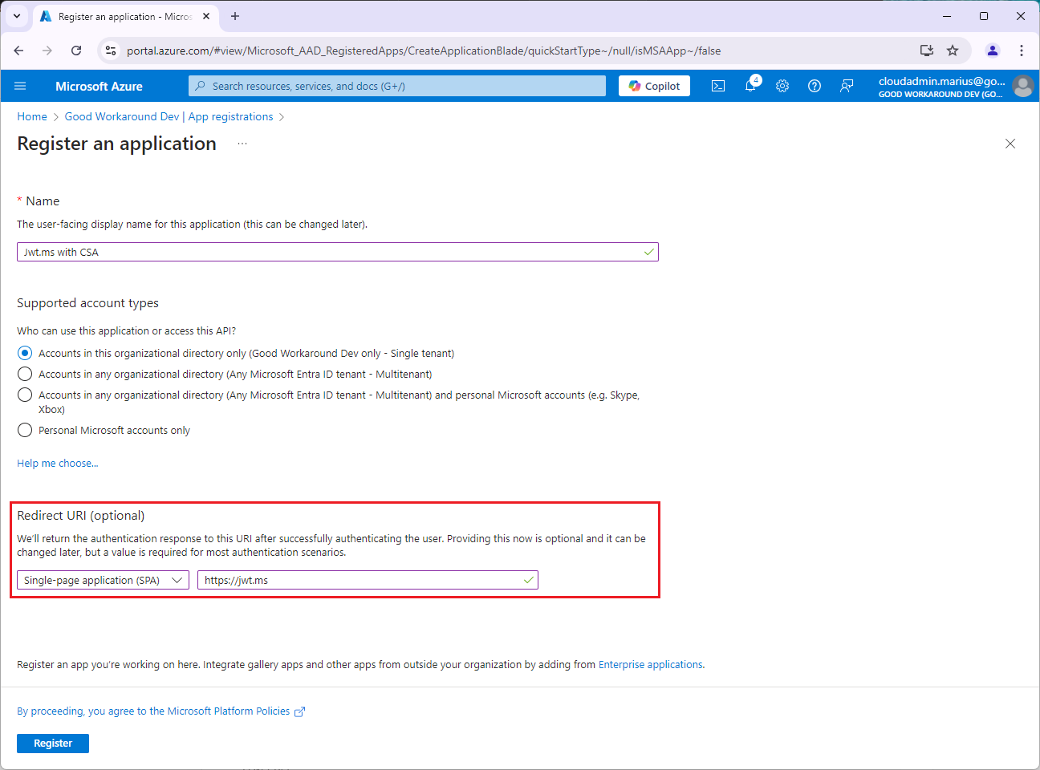Go to Home breadcrumb
Screen dimensions: 1040x770
tap(32, 116)
